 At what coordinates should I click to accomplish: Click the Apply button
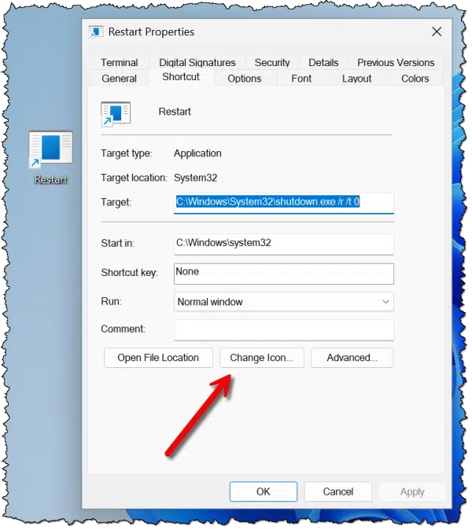(412, 491)
